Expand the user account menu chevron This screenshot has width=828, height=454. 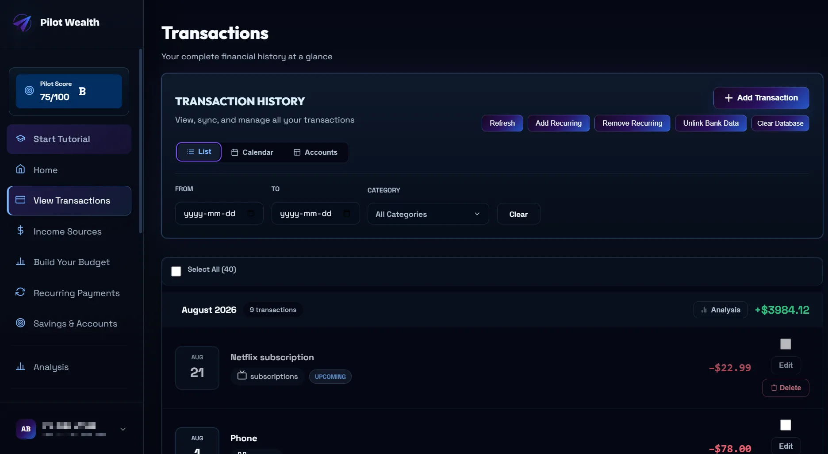(x=123, y=429)
